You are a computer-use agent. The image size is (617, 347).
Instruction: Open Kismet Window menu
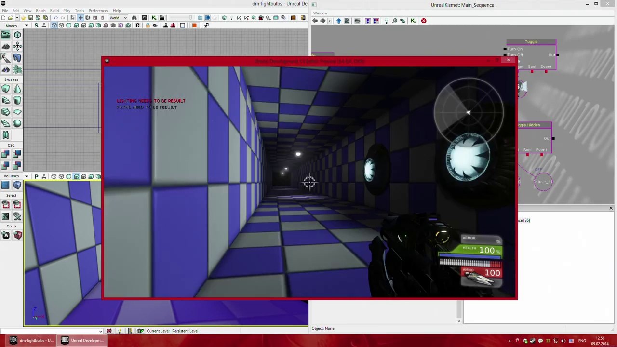[320, 13]
